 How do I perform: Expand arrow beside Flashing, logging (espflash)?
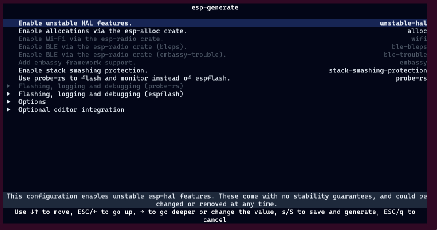tap(9, 94)
